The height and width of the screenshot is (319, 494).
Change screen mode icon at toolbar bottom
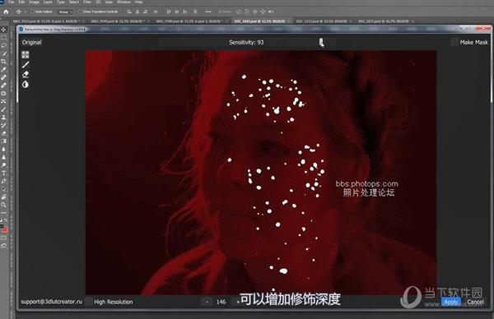[x=4, y=246]
